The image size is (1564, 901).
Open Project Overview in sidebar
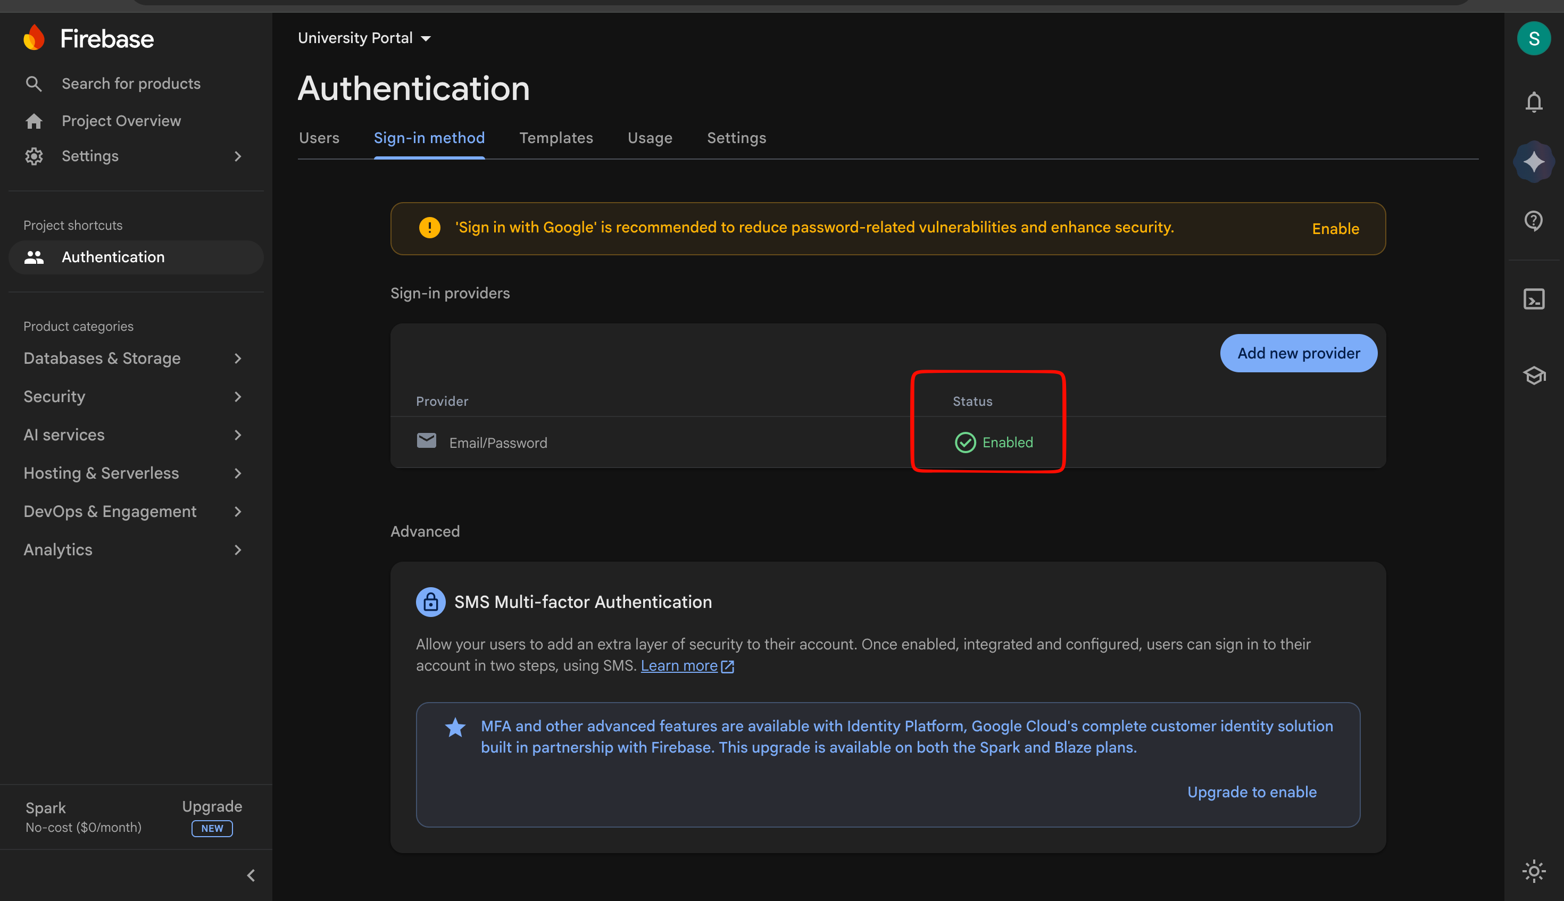[121, 121]
